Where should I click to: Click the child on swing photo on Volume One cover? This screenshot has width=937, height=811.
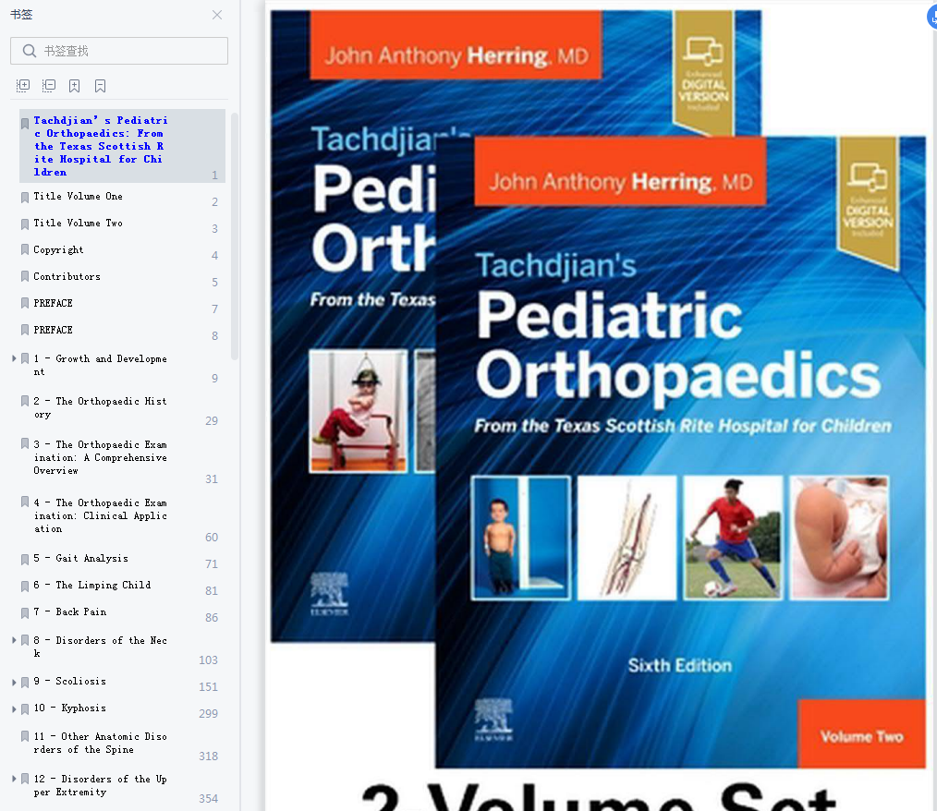coord(358,411)
